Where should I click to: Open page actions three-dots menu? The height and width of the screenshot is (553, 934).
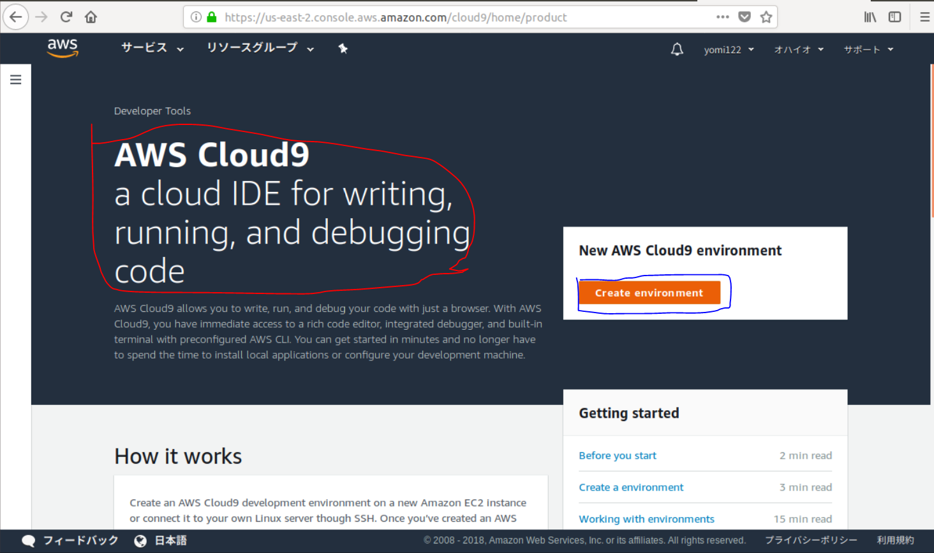click(x=722, y=17)
